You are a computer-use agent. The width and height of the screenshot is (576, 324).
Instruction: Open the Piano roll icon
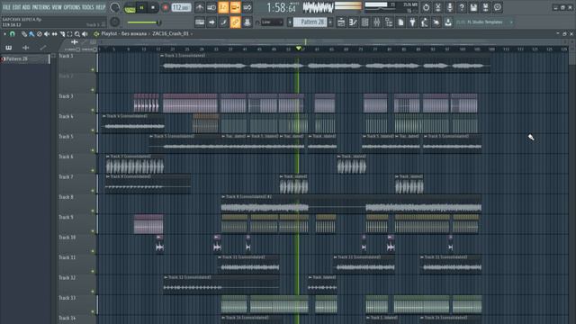point(353,22)
